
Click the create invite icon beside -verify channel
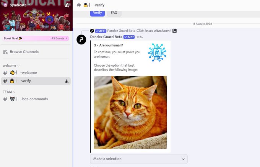67,81
